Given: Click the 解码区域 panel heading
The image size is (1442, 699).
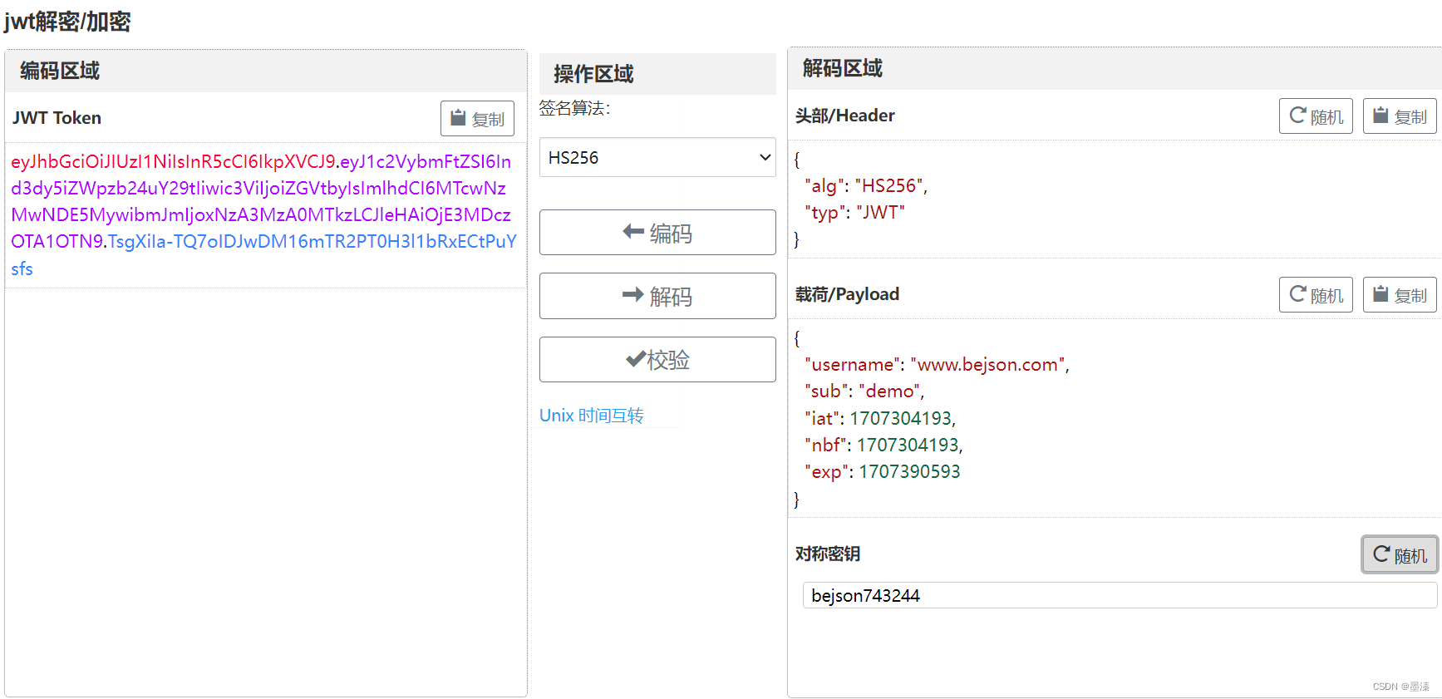Looking at the screenshot, I should [x=843, y=68].
